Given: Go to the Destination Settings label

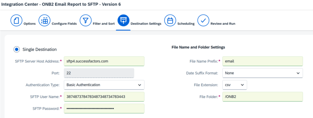Looking at the screenshot, I should point(146,24).
